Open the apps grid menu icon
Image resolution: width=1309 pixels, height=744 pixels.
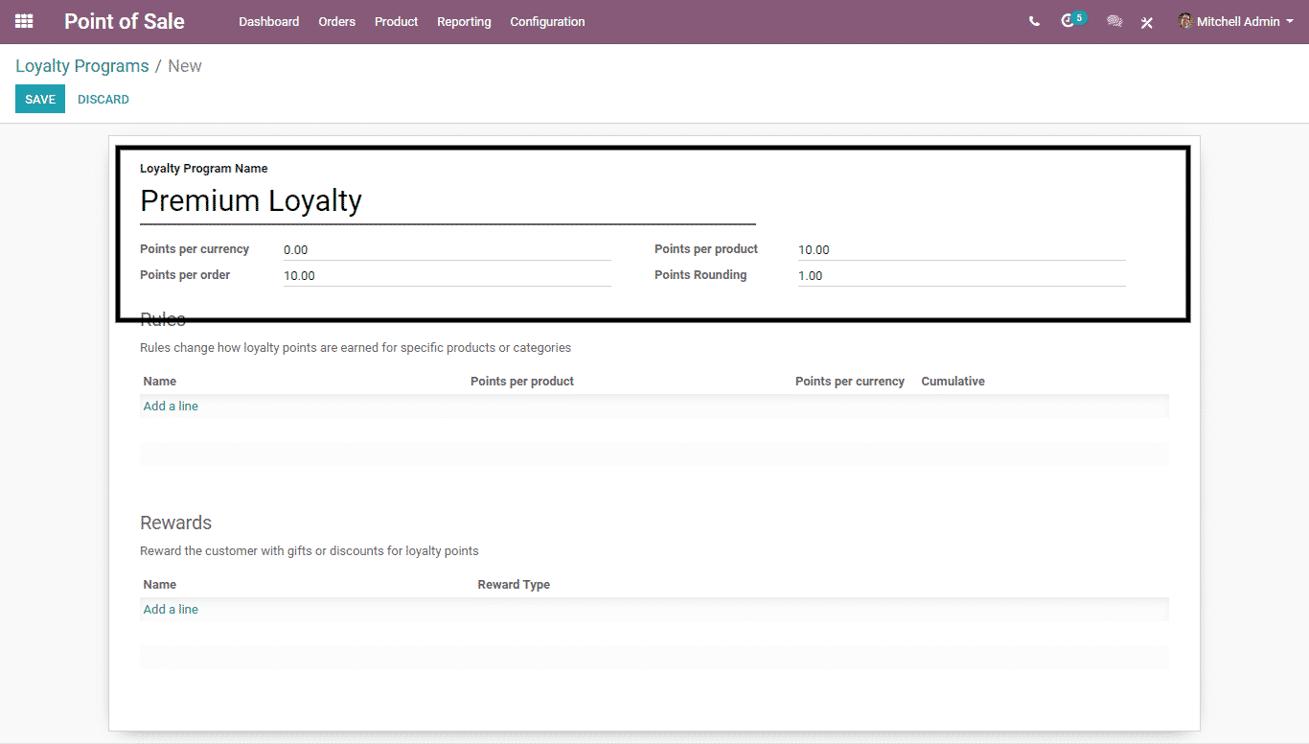coord(24,21)
